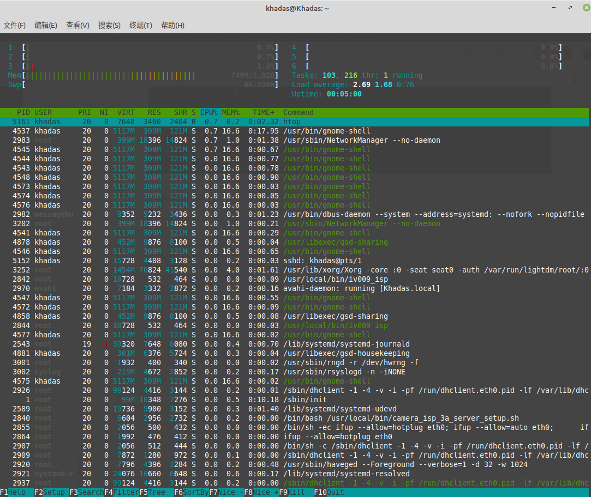Sort by the MEM% column header

pos(231,113)
